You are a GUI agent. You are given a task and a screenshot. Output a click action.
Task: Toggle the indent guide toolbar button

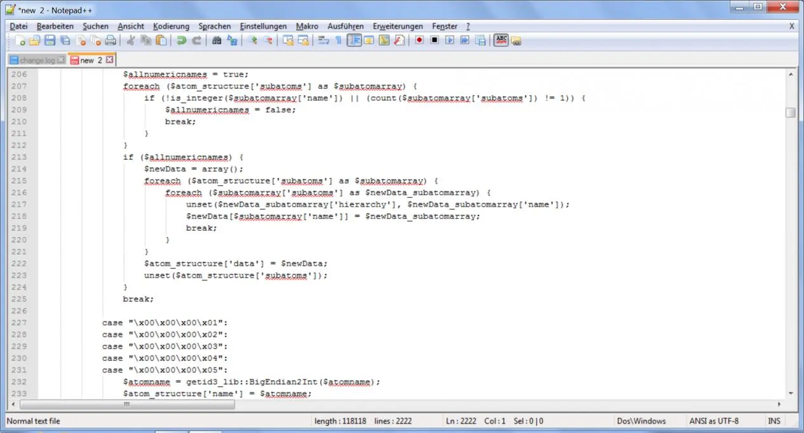pos(354,41)
